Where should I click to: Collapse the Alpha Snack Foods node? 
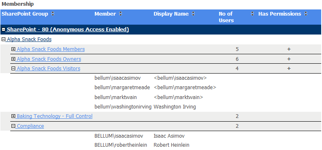(x=3, y=39)
